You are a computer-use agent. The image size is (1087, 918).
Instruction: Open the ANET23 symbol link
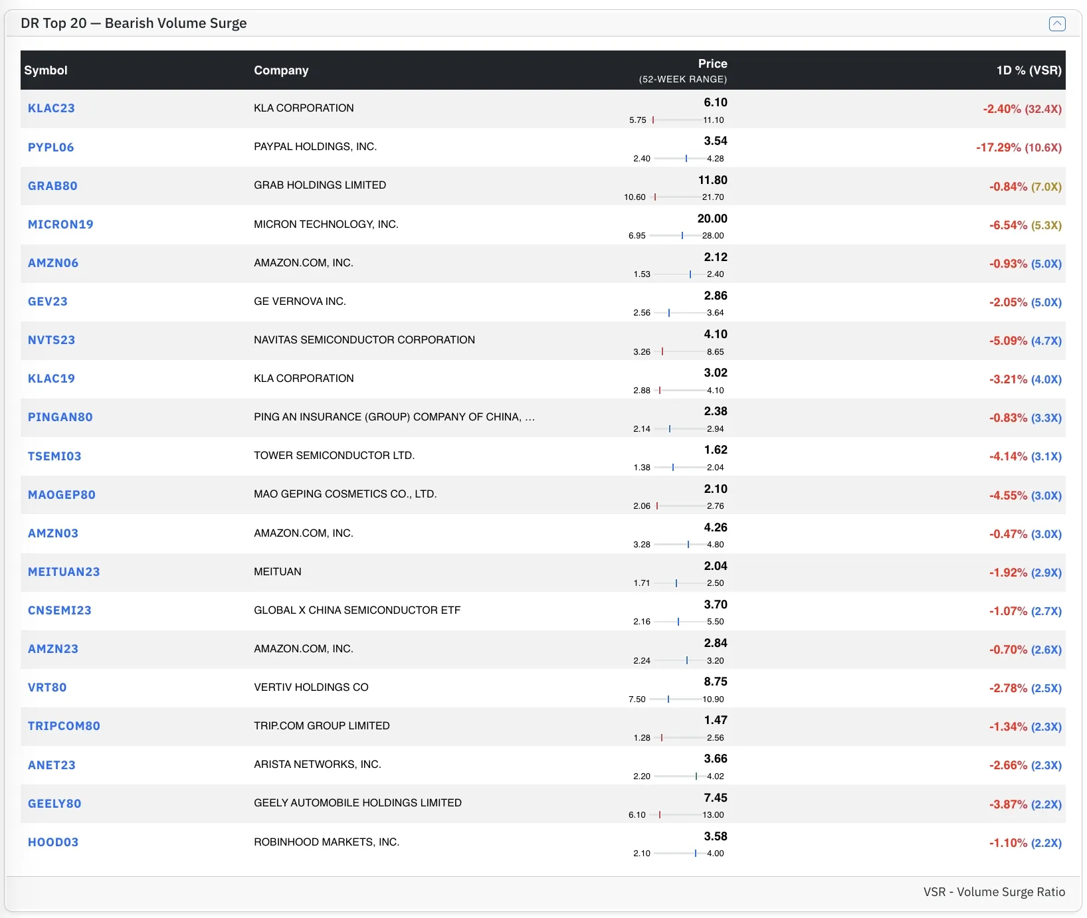pos(52,765)
